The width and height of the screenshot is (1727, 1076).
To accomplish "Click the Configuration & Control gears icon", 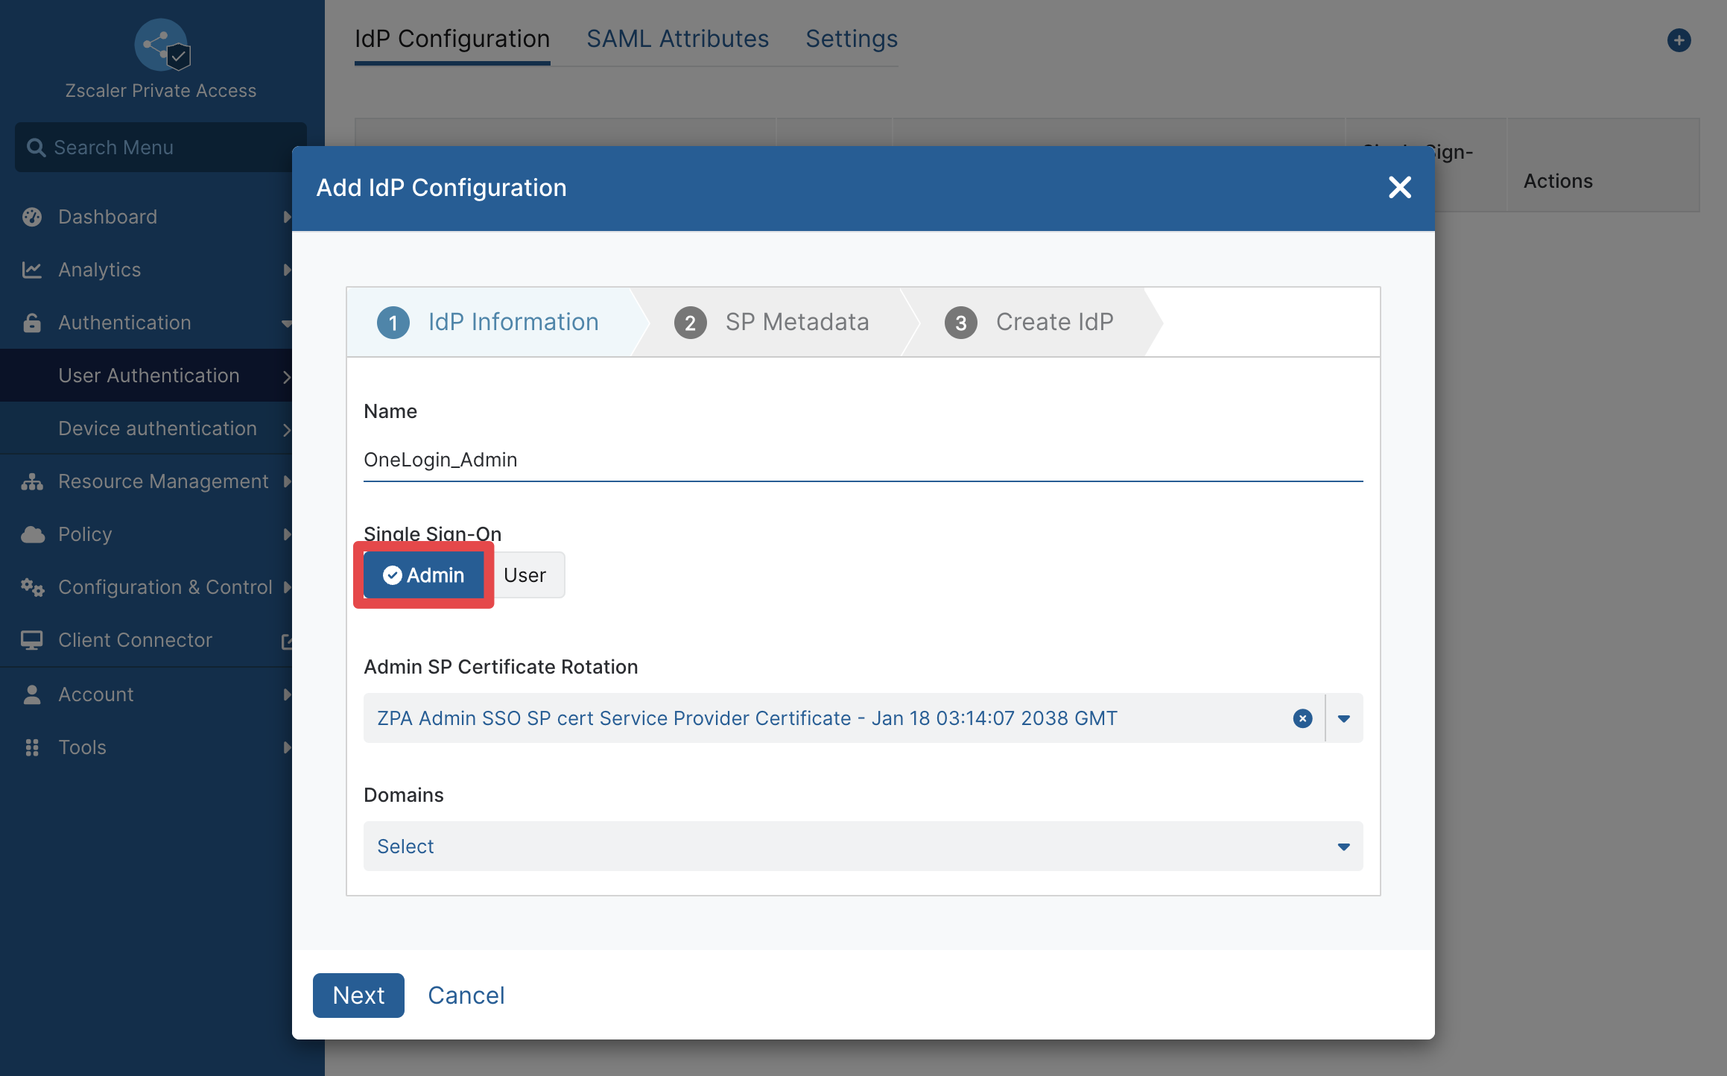I will [32, 587].
